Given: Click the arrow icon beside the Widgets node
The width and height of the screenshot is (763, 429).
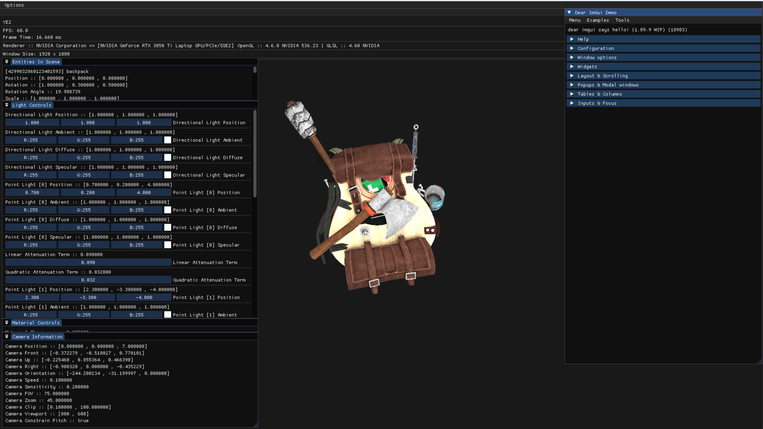Looking at the screenshot, I should pyautogui.click(x=572, y=66).
